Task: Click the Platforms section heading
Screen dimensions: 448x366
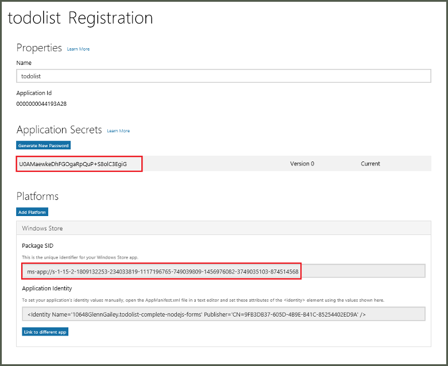Action: [x=37, y=197]
